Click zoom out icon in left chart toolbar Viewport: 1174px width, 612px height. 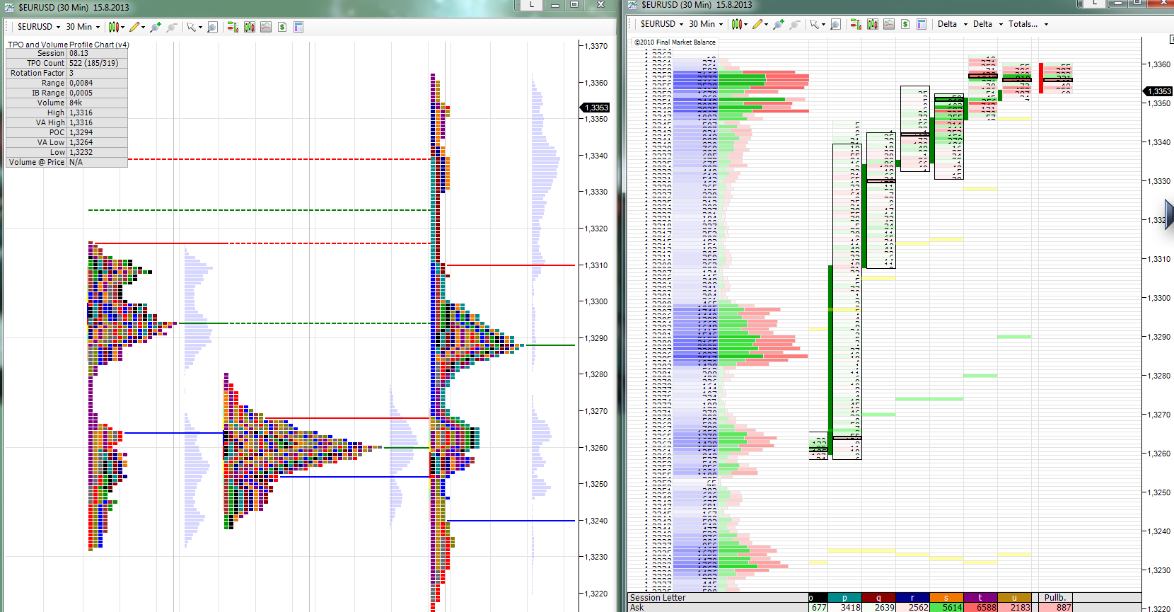point(172,27)
